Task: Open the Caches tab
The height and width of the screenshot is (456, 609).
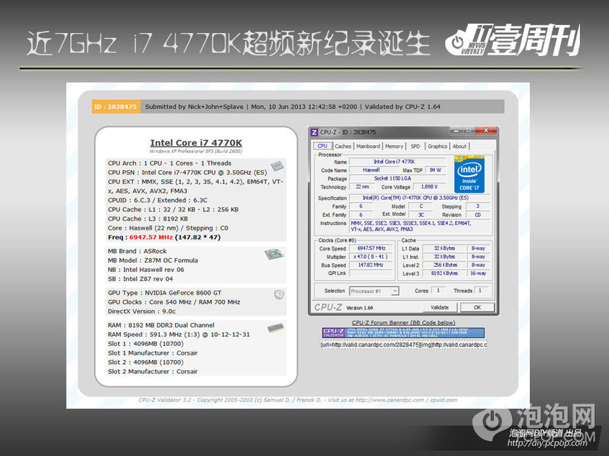Action: [343, 146]
